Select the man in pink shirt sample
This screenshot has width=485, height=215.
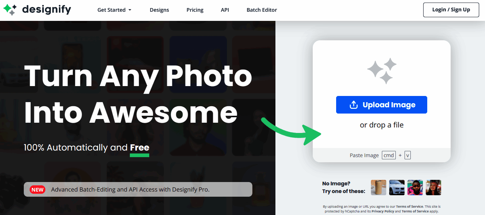click(415, 187)
